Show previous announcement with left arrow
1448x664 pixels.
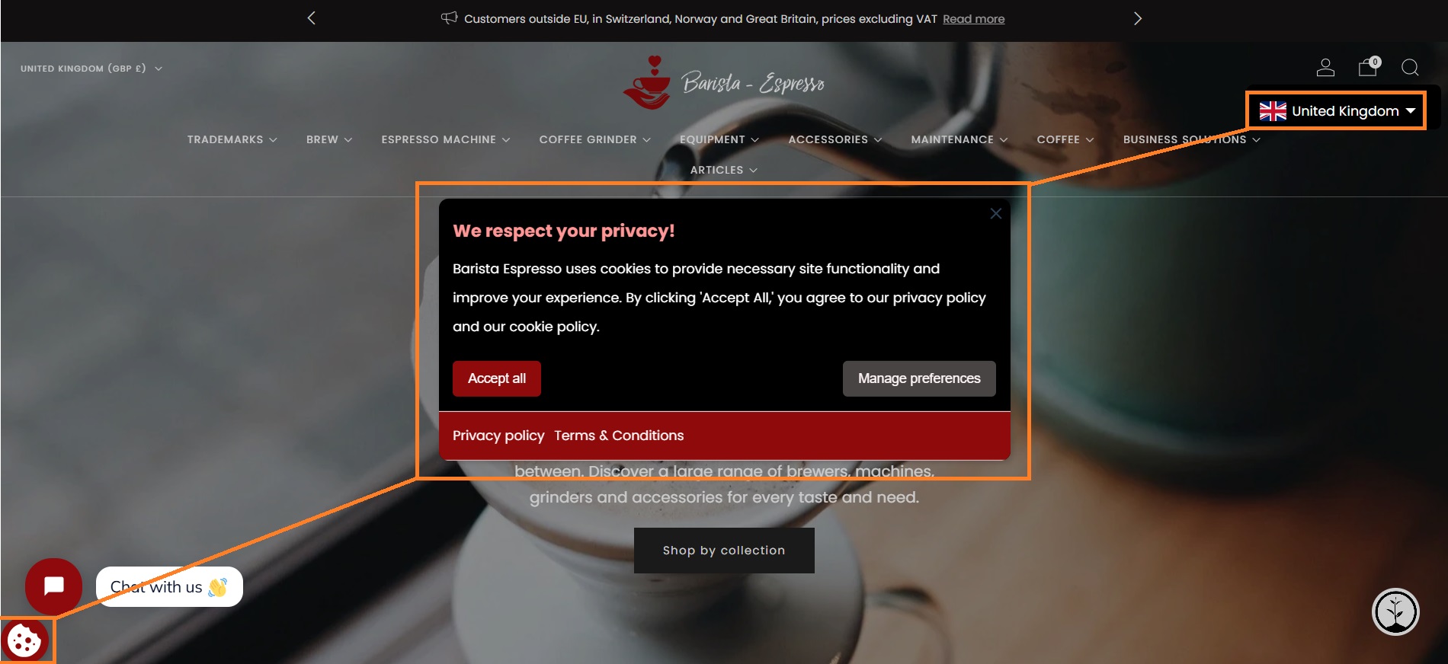pyautogui.click(x=311, y=18)
